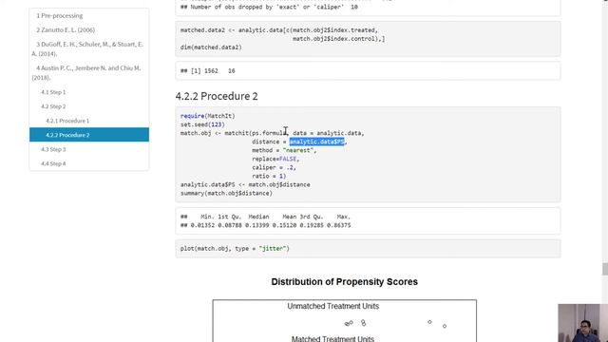Screen dimensions: 608x342
Task: Click 'plot(match.obj, type = "jitter")' code
Action: coord(235,249)
